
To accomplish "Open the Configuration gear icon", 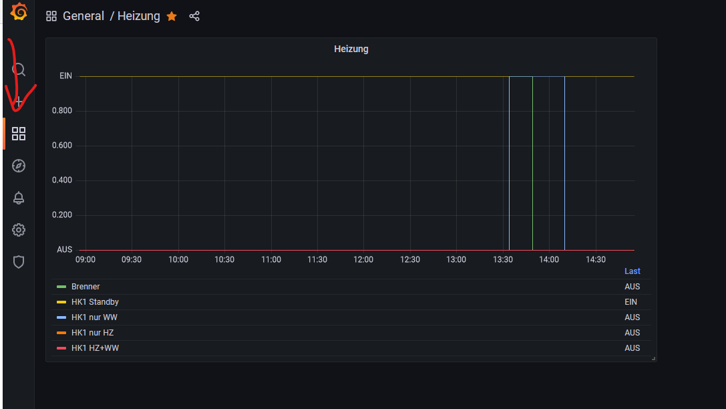I will coord(19,230).
